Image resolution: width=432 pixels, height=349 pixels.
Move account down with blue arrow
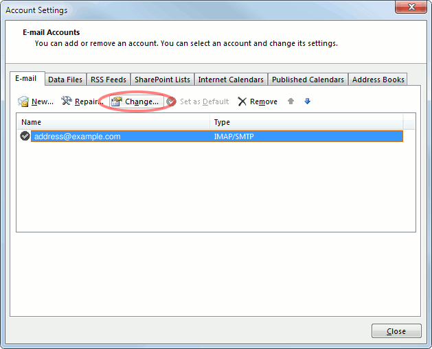click(x=308, y=101)
